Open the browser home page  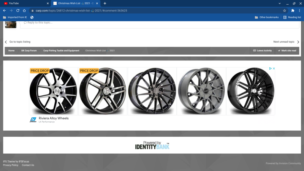pos(24,11)
